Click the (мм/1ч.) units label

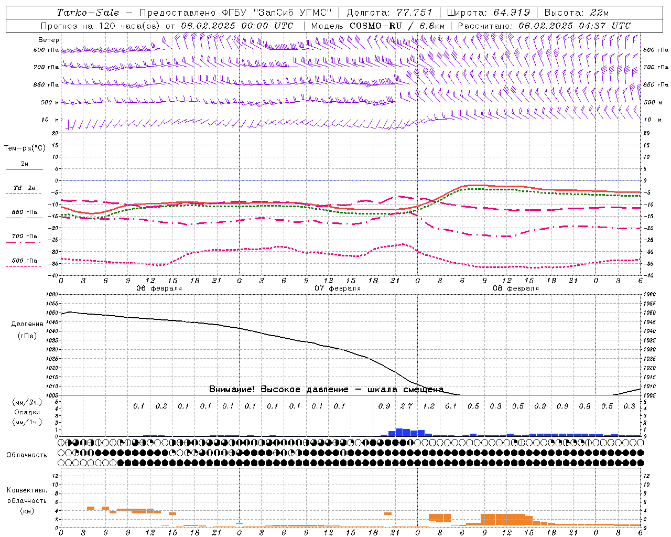[x=27, y=422]
